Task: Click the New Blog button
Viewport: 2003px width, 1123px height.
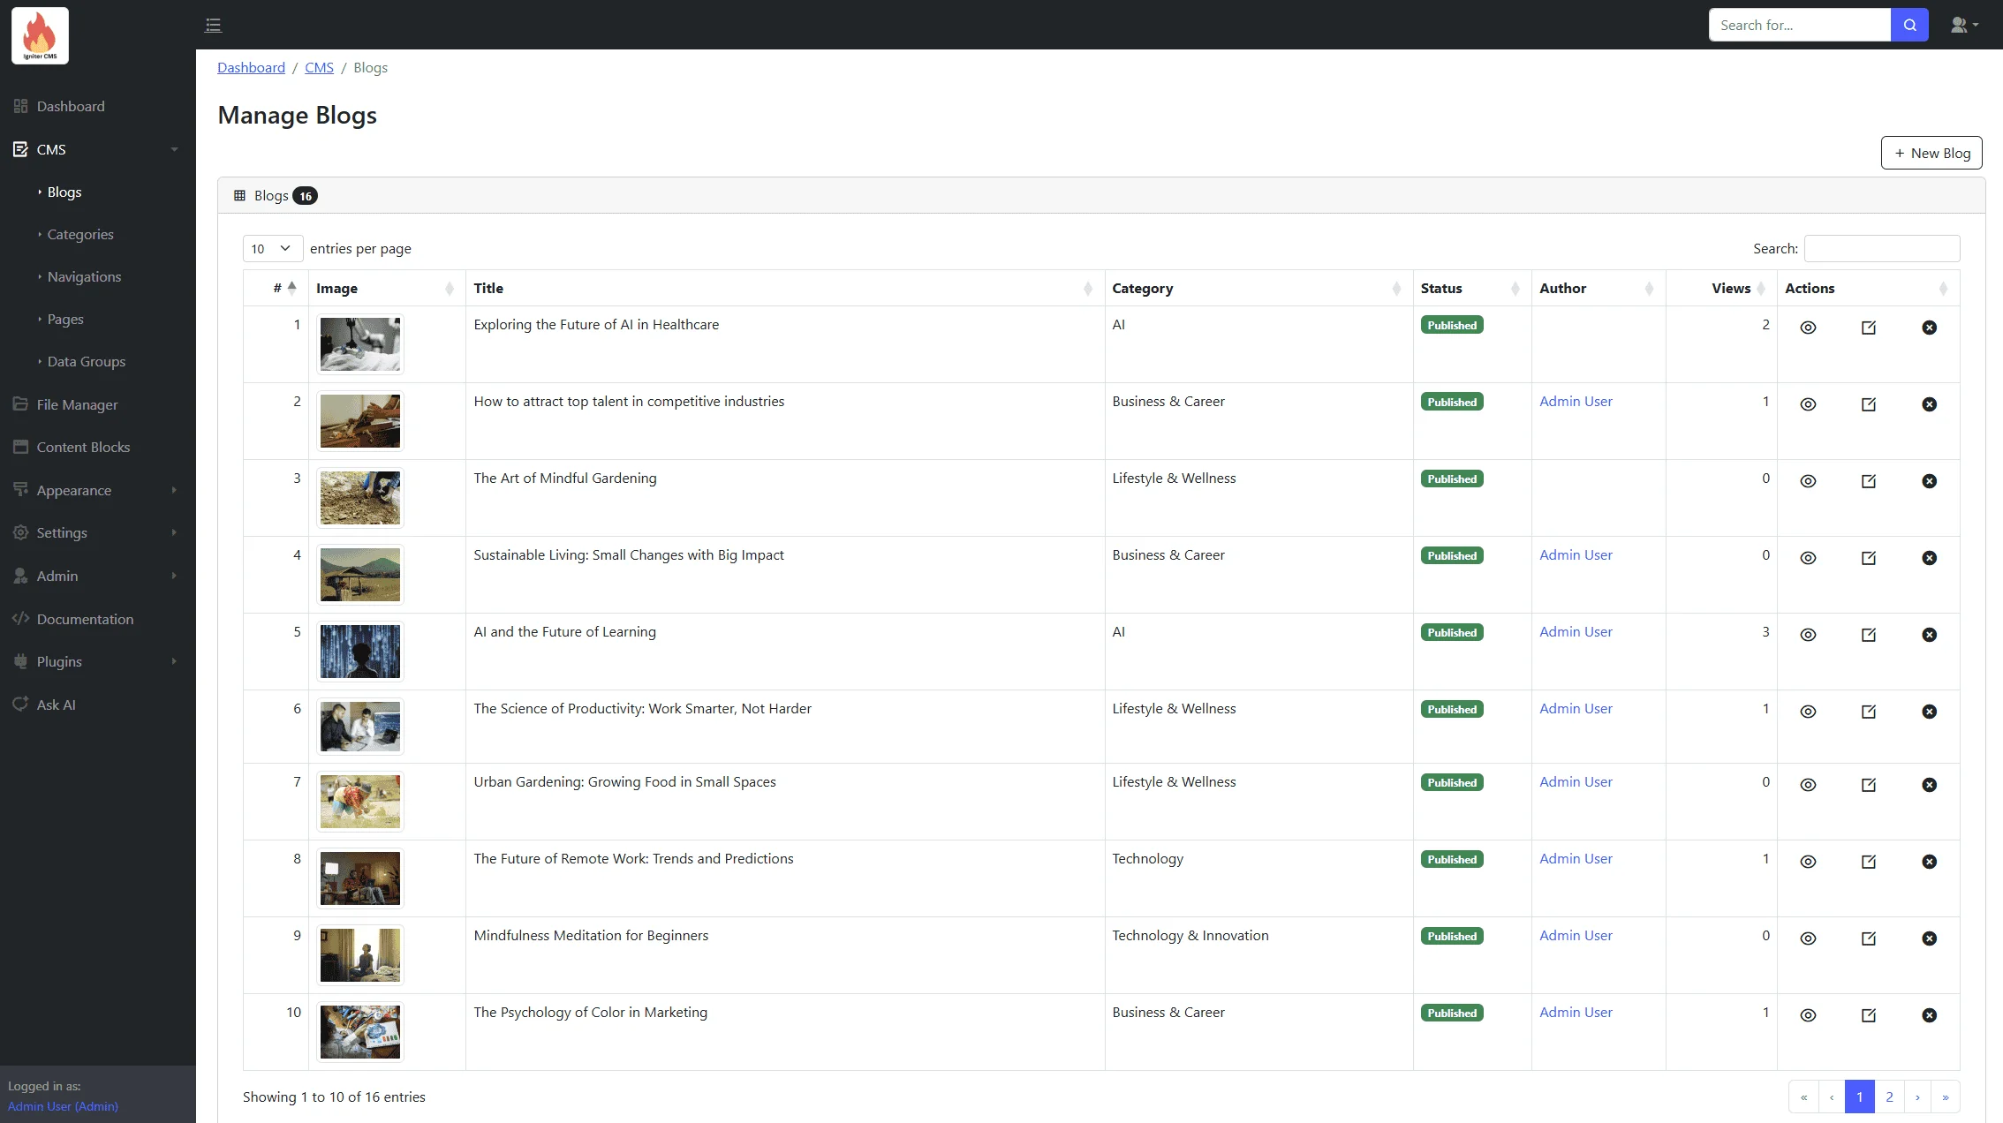Action: [1931, 152]
